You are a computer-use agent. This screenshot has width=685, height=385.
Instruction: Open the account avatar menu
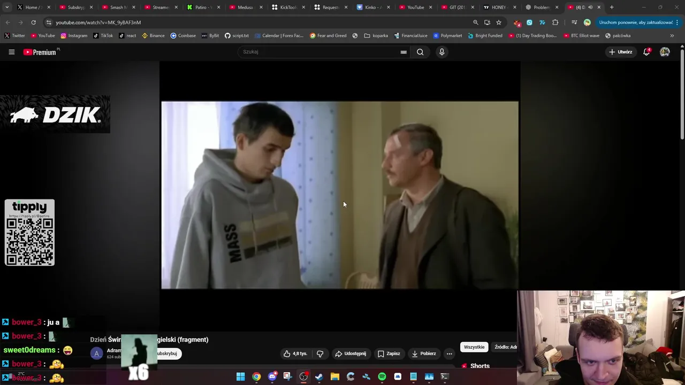tap(665, 52)
